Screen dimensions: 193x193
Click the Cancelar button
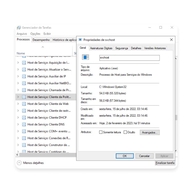click(x=144, y=156)
